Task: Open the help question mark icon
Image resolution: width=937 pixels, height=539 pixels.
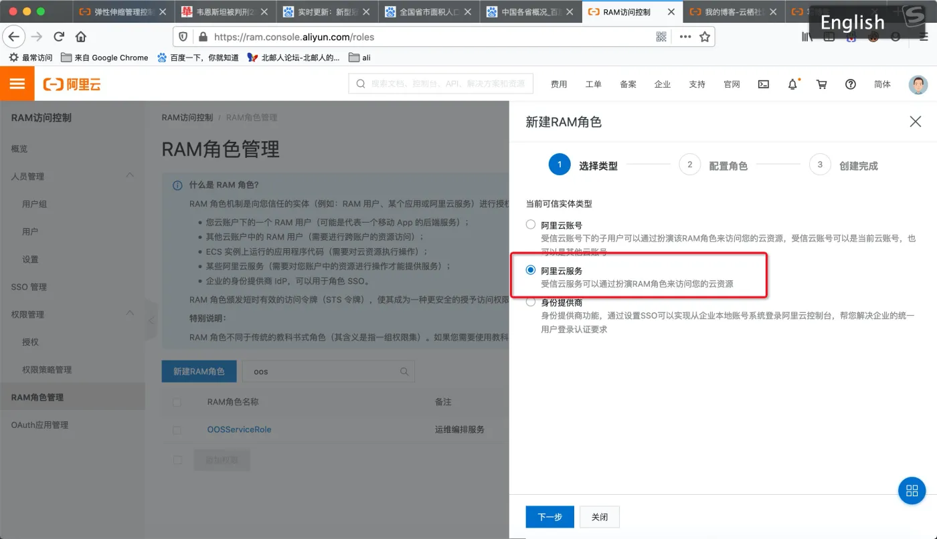Action: pyautogui.click(x=851, y=84)
